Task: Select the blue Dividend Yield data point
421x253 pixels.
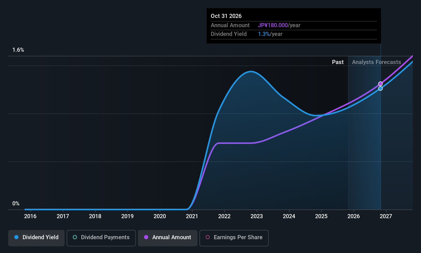Action: tap(380, 88)
